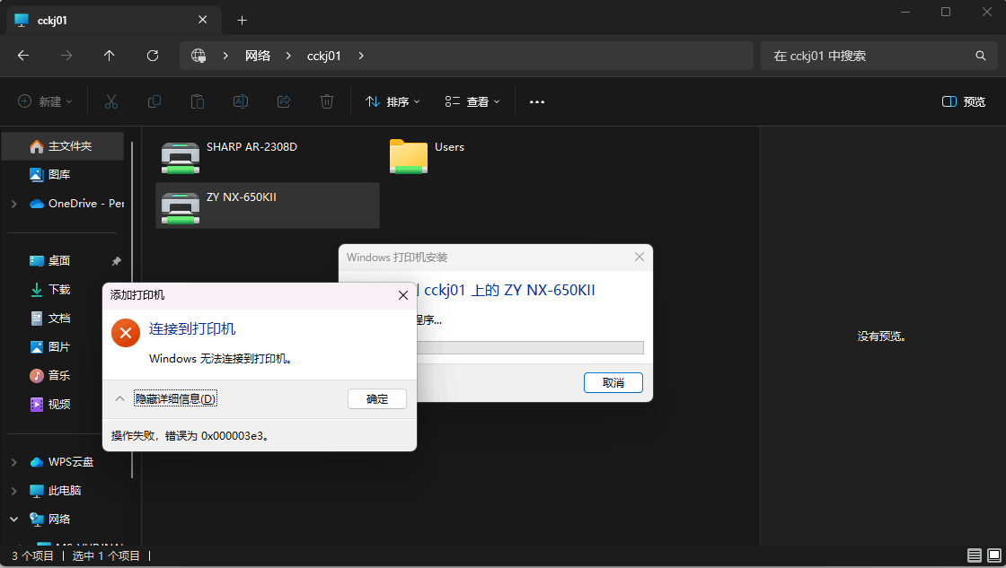Select the cckj01 window tab
The height and width of the screenshot is (568, 1006).
tap(113, 20)
